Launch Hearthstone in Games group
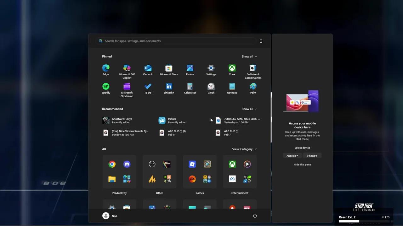403x226 pixels. [x=207, y=164]
